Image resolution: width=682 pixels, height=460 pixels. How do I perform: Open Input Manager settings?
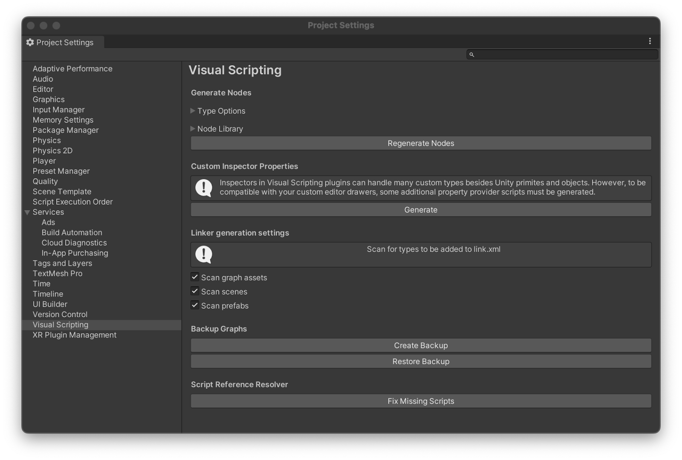coord(58,110)
